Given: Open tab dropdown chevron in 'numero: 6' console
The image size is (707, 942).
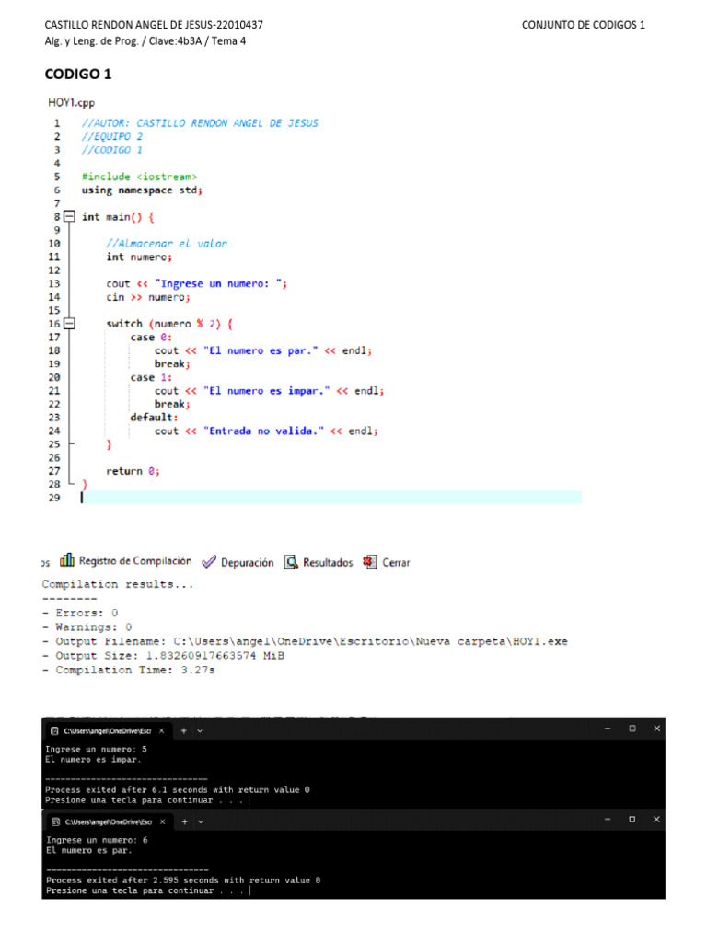Looking at the screenshot, I should click(201, 822).
